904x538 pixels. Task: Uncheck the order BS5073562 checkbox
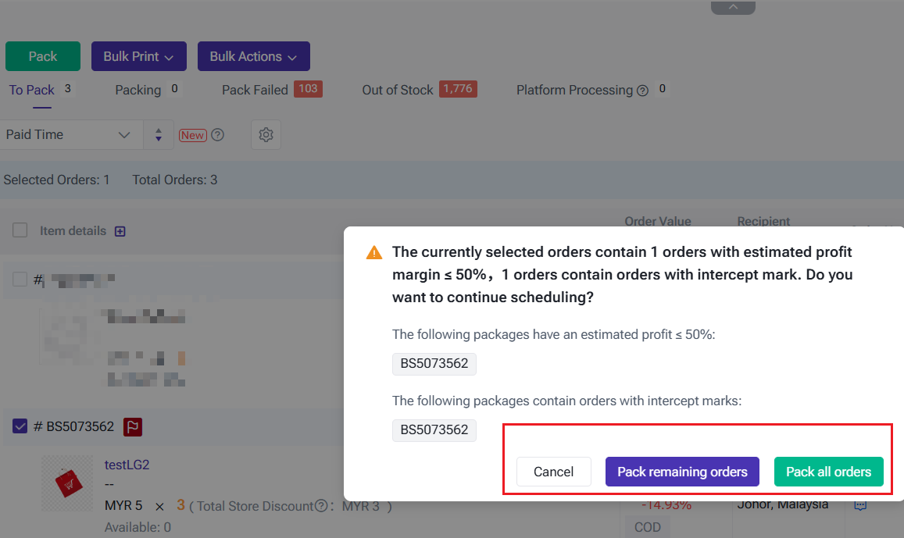pos(20,426)
